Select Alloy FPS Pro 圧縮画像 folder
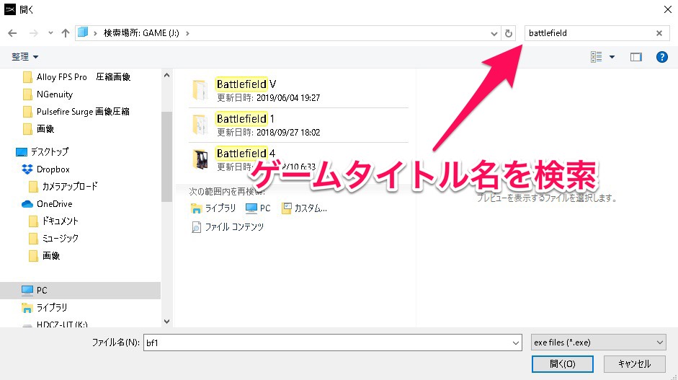 coord(82,77)
